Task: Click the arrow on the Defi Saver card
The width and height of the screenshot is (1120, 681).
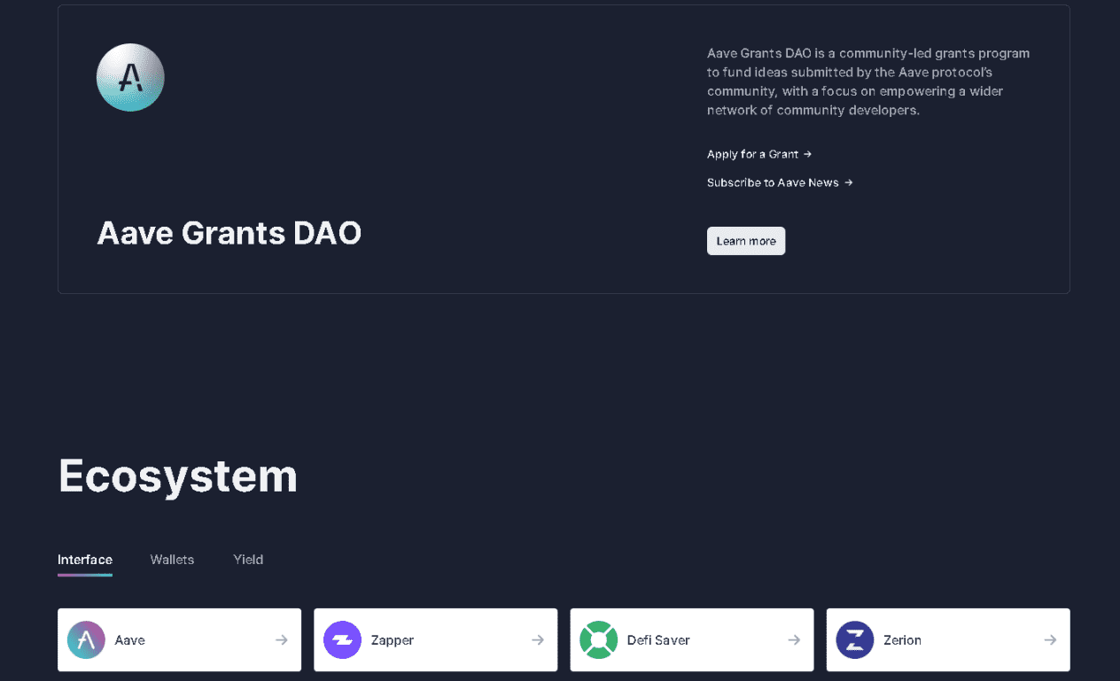Action: [x=794, y=639]
